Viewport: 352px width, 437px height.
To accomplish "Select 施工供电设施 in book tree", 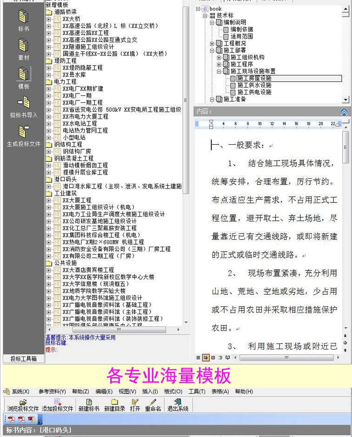I will (x=254, y=92).
